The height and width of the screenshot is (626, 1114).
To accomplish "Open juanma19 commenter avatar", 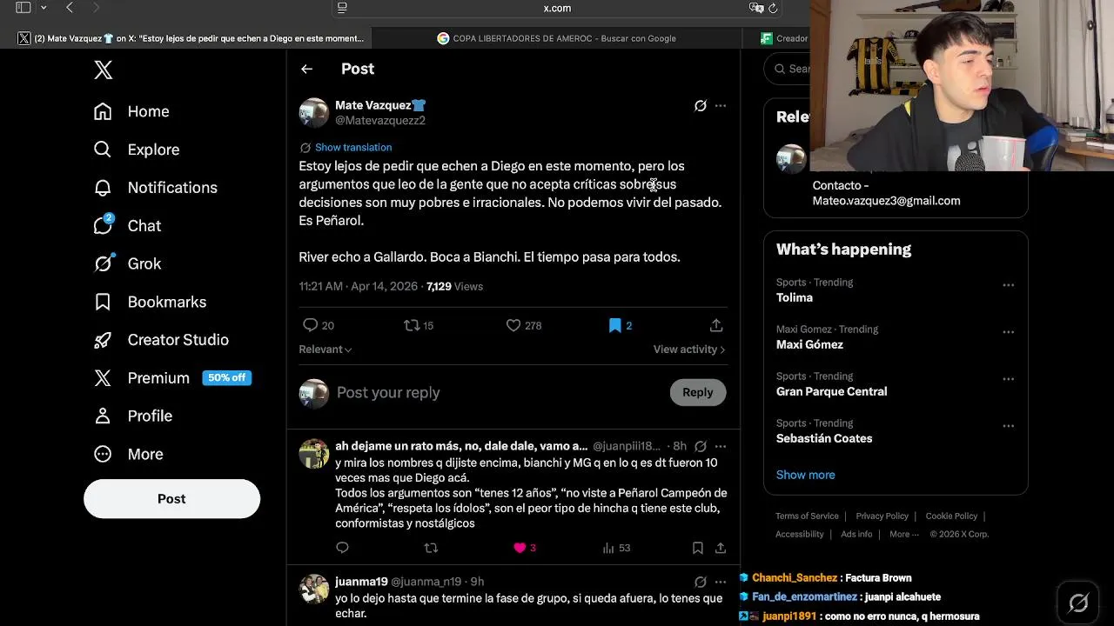I will pos(314,589).
